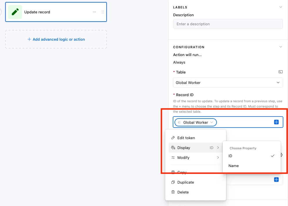
Task: Select ID as the checked property
Action: click(x=251, y=156)
